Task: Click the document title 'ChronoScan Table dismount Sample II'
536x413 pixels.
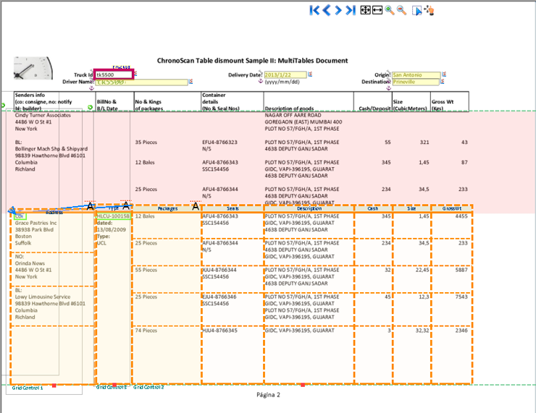Action: click(x=252, y=61)
